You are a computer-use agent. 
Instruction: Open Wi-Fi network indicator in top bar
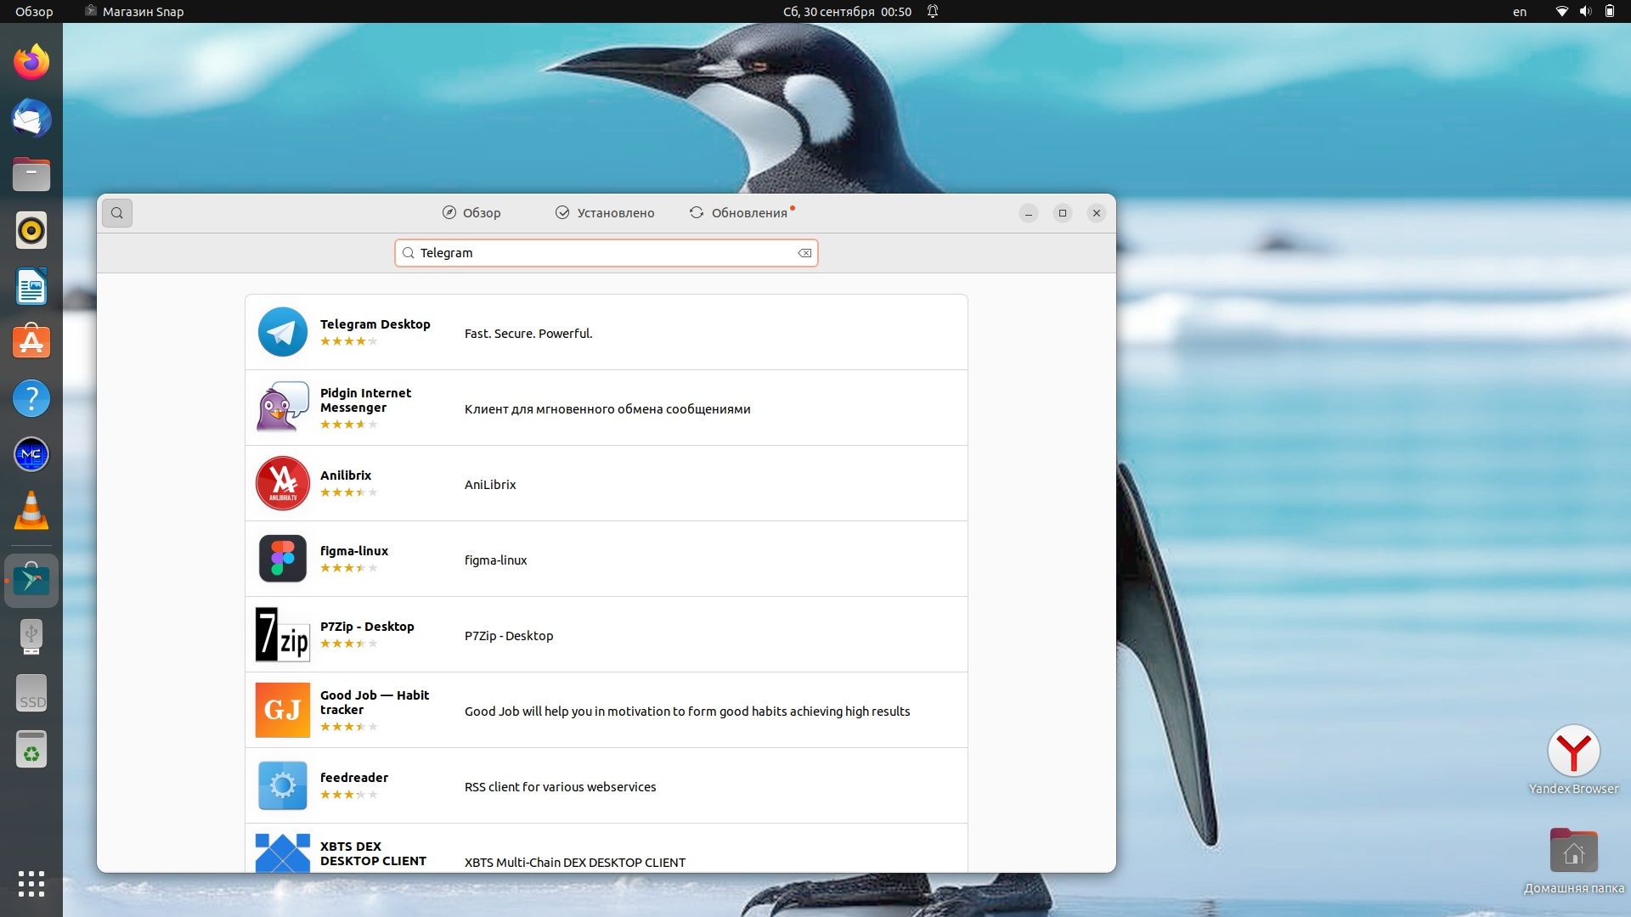(x=1561, y=11)
